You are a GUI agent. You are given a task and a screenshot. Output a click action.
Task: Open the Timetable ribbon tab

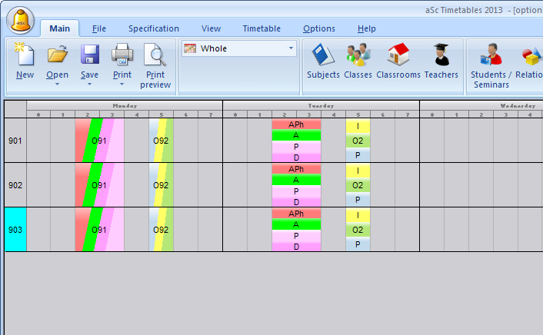262,28
